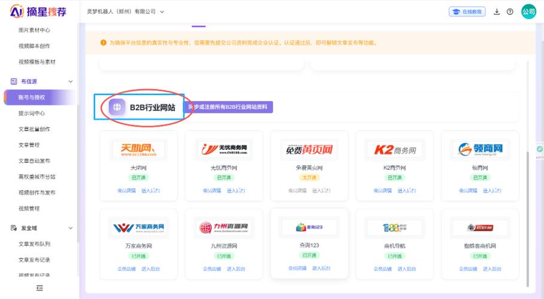Open 进入后台 link for 九州资源网
The width and height of the screenshot is (544, 299).
(236, 269)
